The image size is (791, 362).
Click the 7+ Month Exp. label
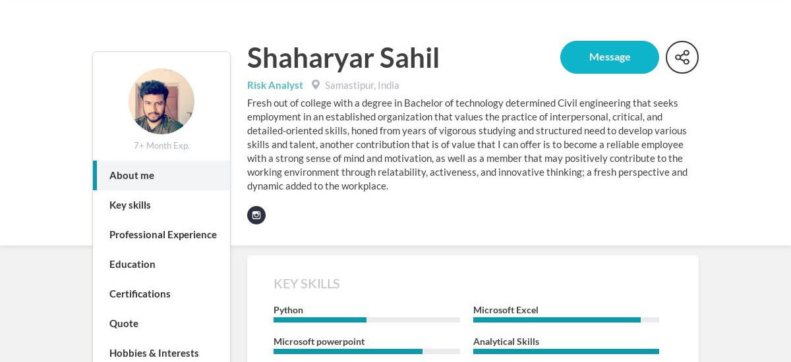point(161,145)
